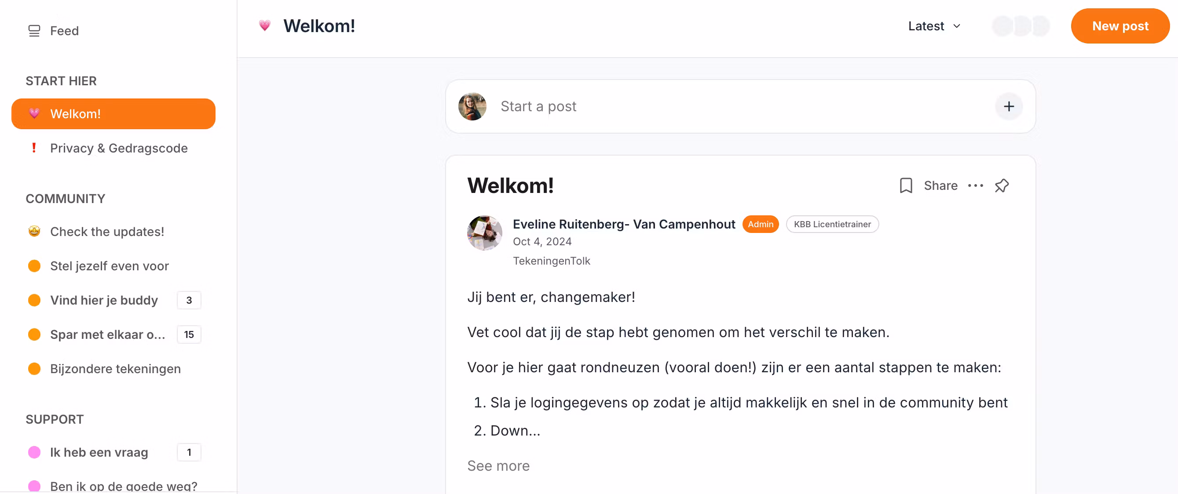The height and width of the screenshot is (494, 1178).
Task: Click the orange dot beside Bijzondere tekeningen
Action: click(34, 369)
